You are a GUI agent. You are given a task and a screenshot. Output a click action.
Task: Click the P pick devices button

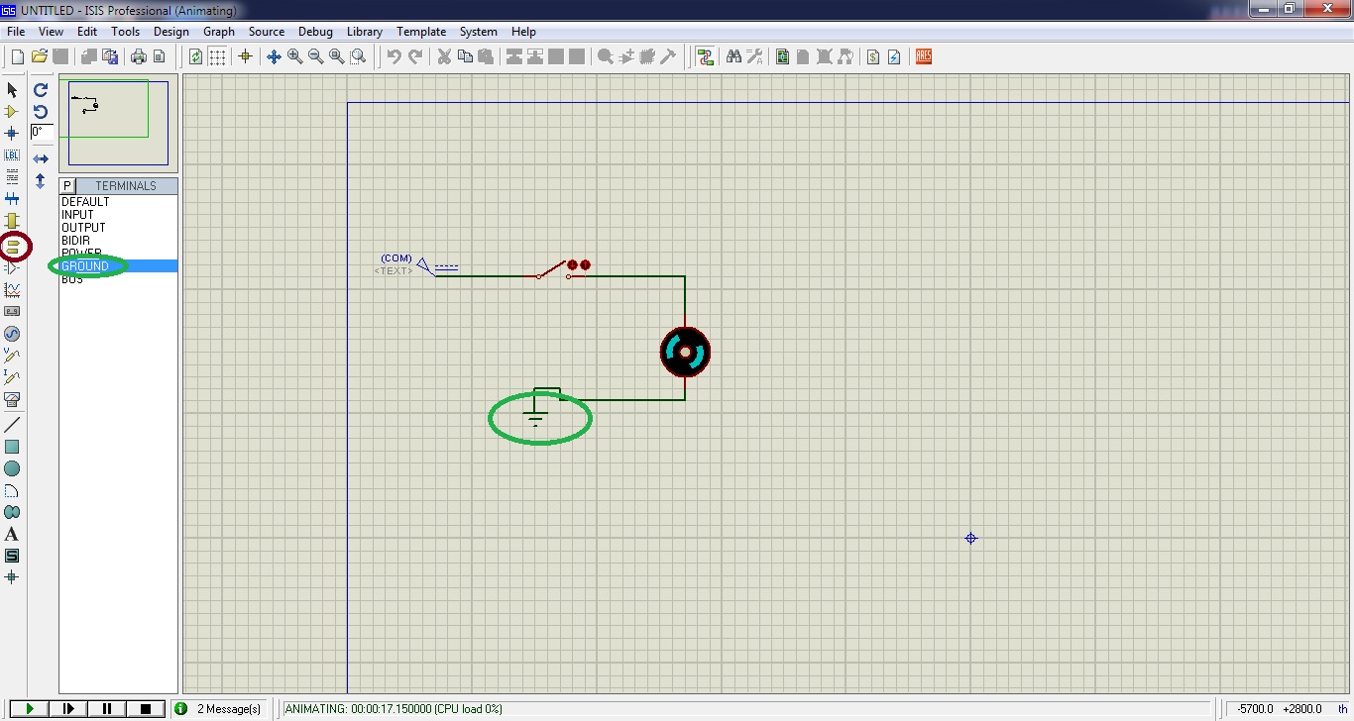(x=66, y=185)
